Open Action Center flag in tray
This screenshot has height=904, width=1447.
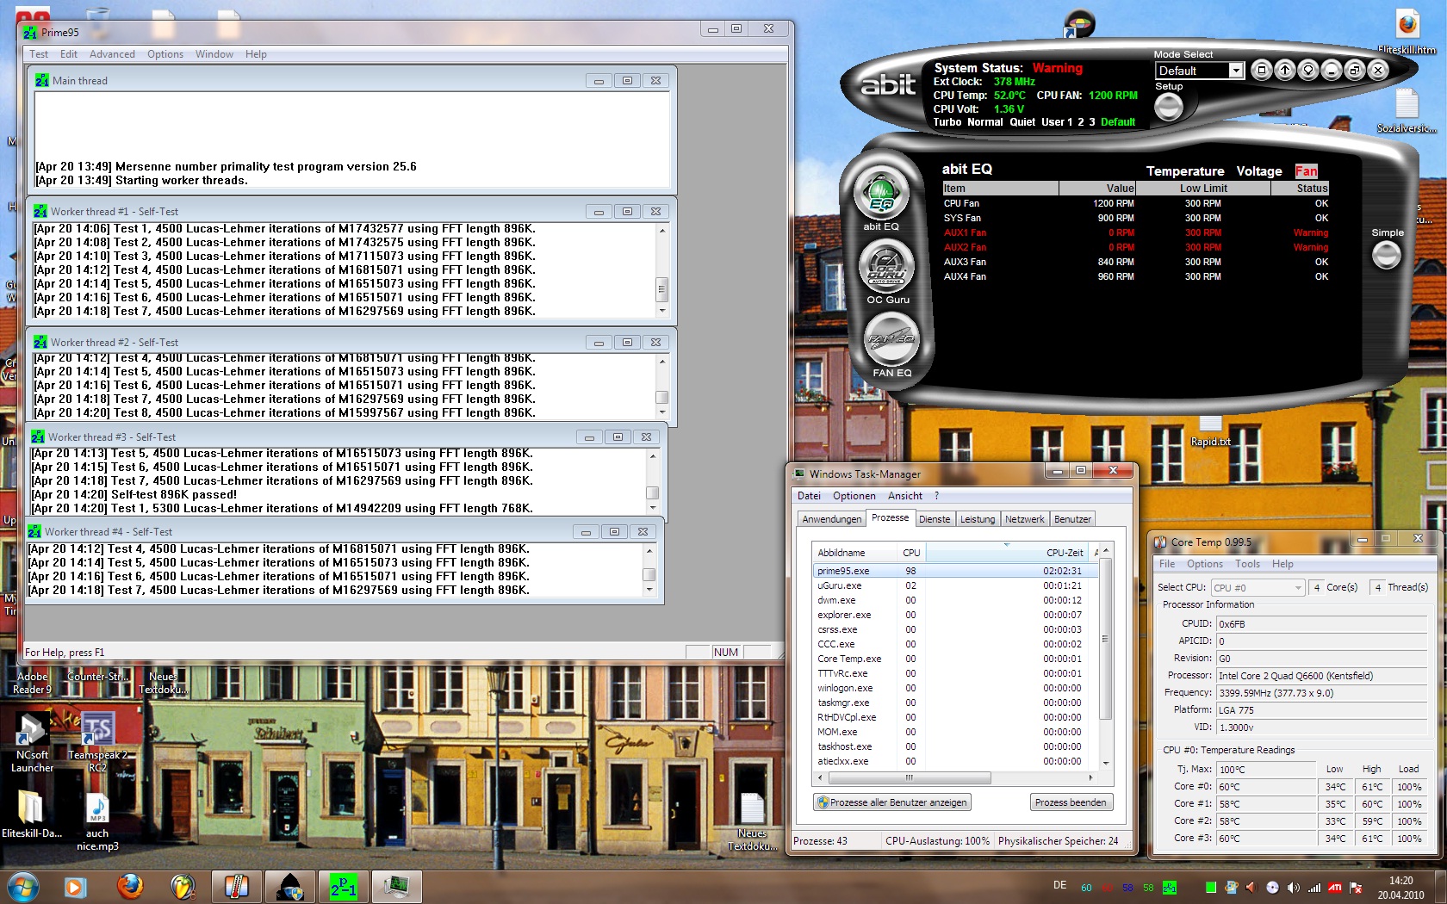[1356, 888]
